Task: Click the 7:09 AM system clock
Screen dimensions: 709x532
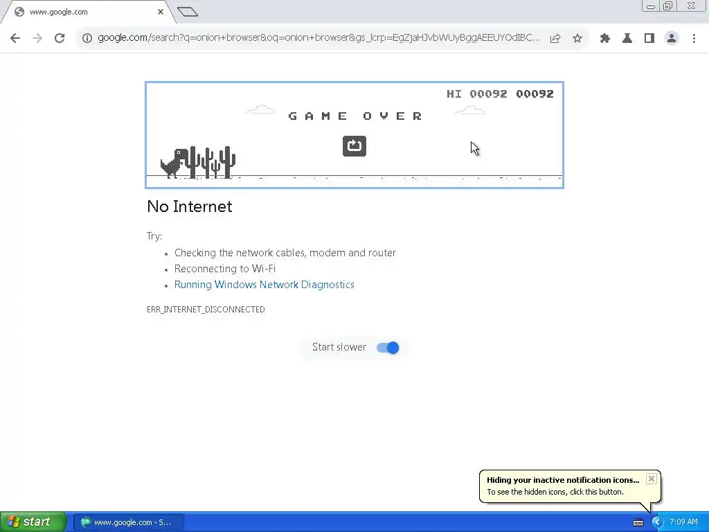Action: point(683,522)
